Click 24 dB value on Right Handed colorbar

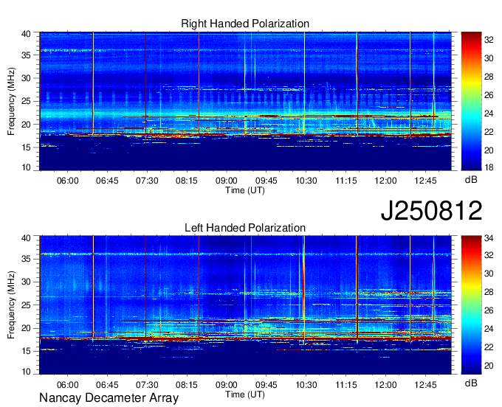tap(489, 114)
